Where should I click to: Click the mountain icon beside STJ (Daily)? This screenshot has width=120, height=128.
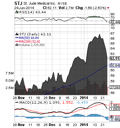(x=17, y=34)
